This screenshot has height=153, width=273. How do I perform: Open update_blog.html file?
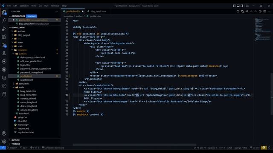click(29, 110)
